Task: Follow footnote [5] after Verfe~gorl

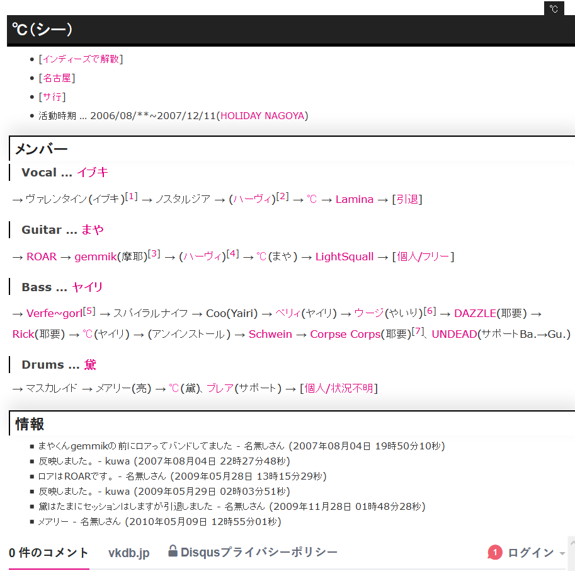Action: point(89,311)
